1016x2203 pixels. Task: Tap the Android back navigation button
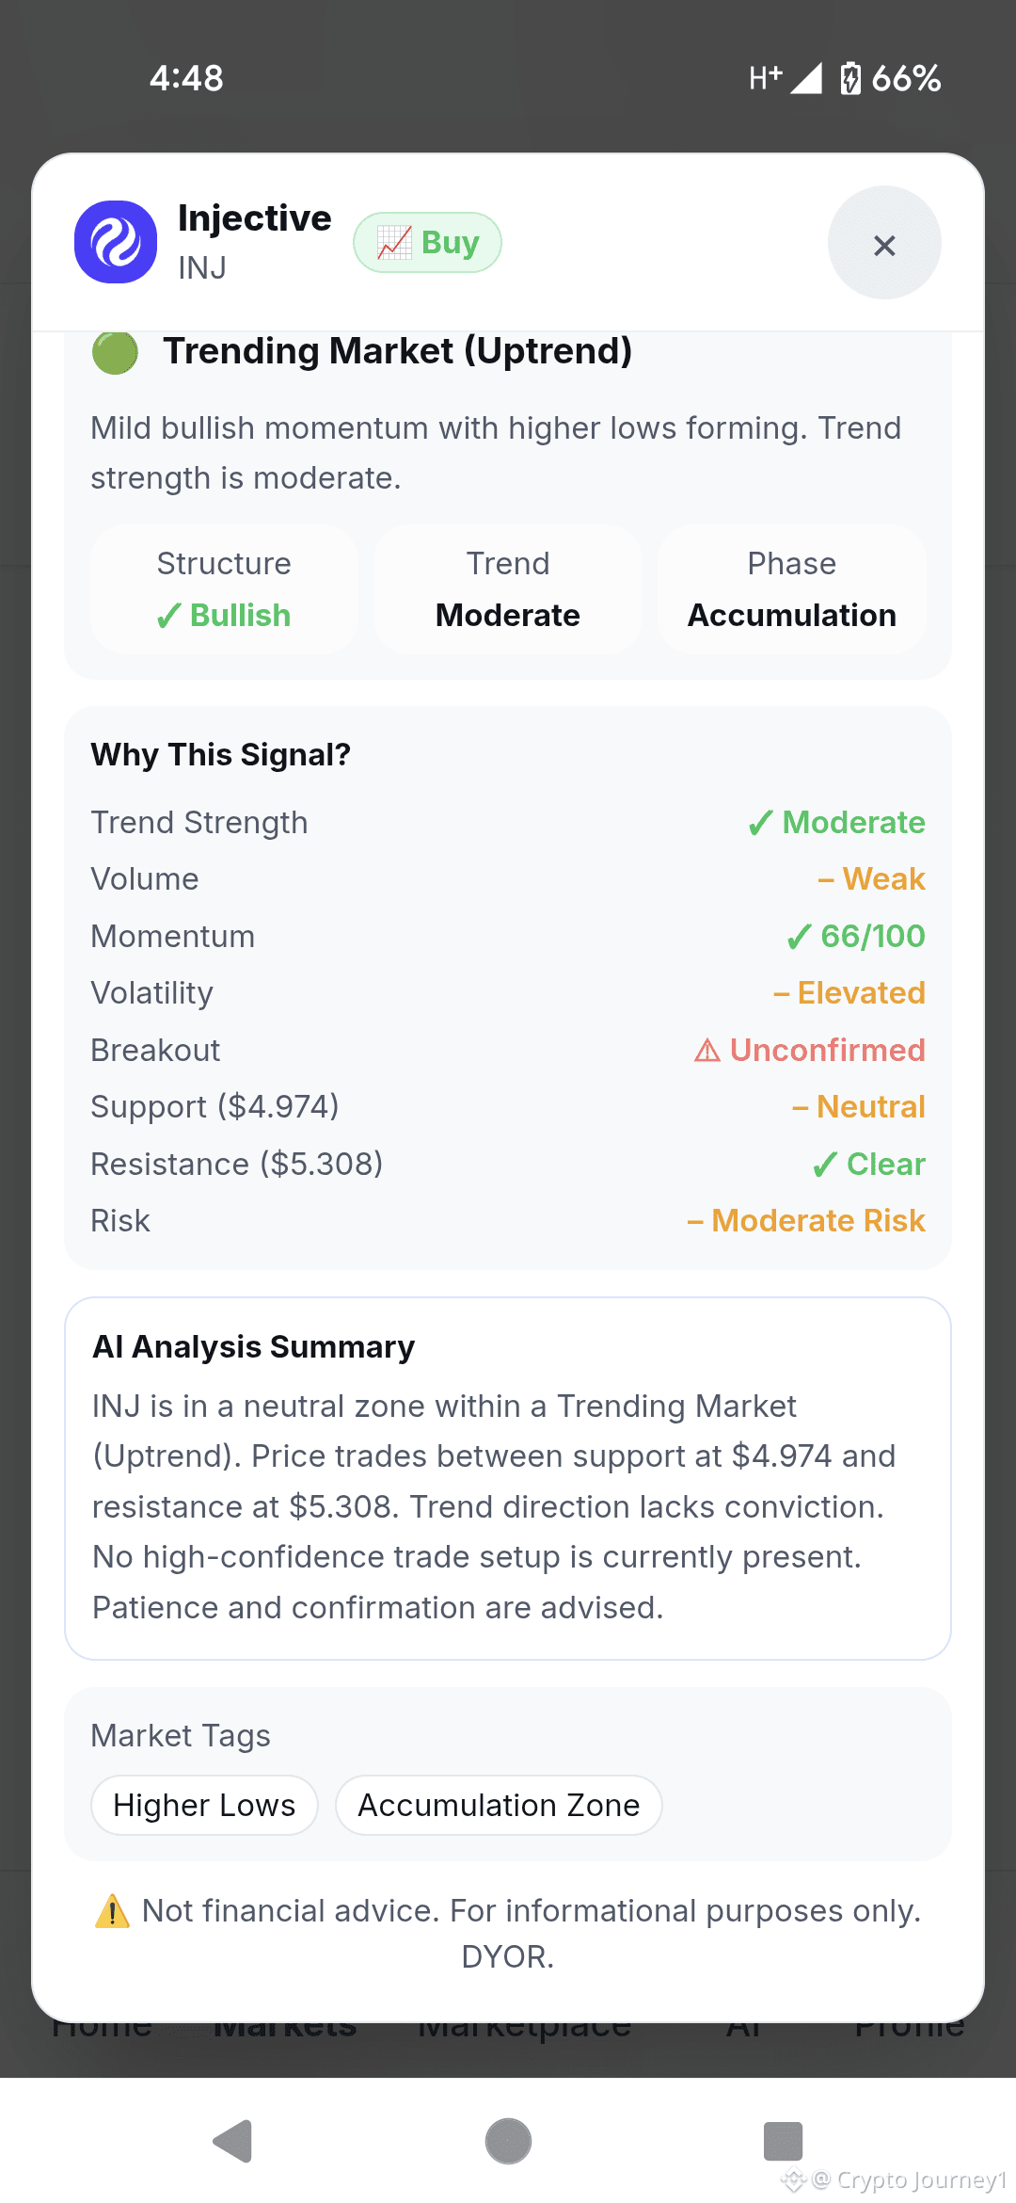232,2142
